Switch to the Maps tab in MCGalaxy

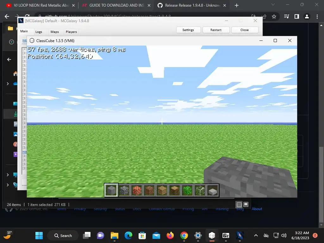(x=54, y=32)
